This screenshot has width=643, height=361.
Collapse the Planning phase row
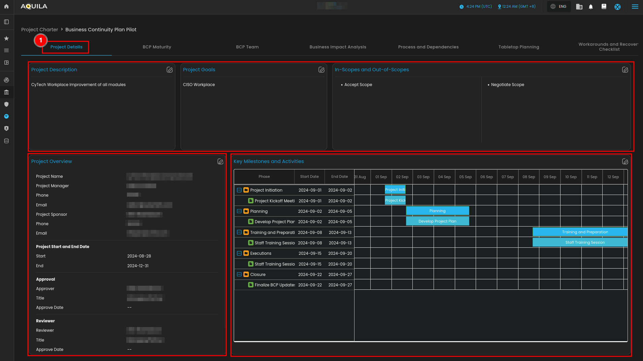[239, 211]
